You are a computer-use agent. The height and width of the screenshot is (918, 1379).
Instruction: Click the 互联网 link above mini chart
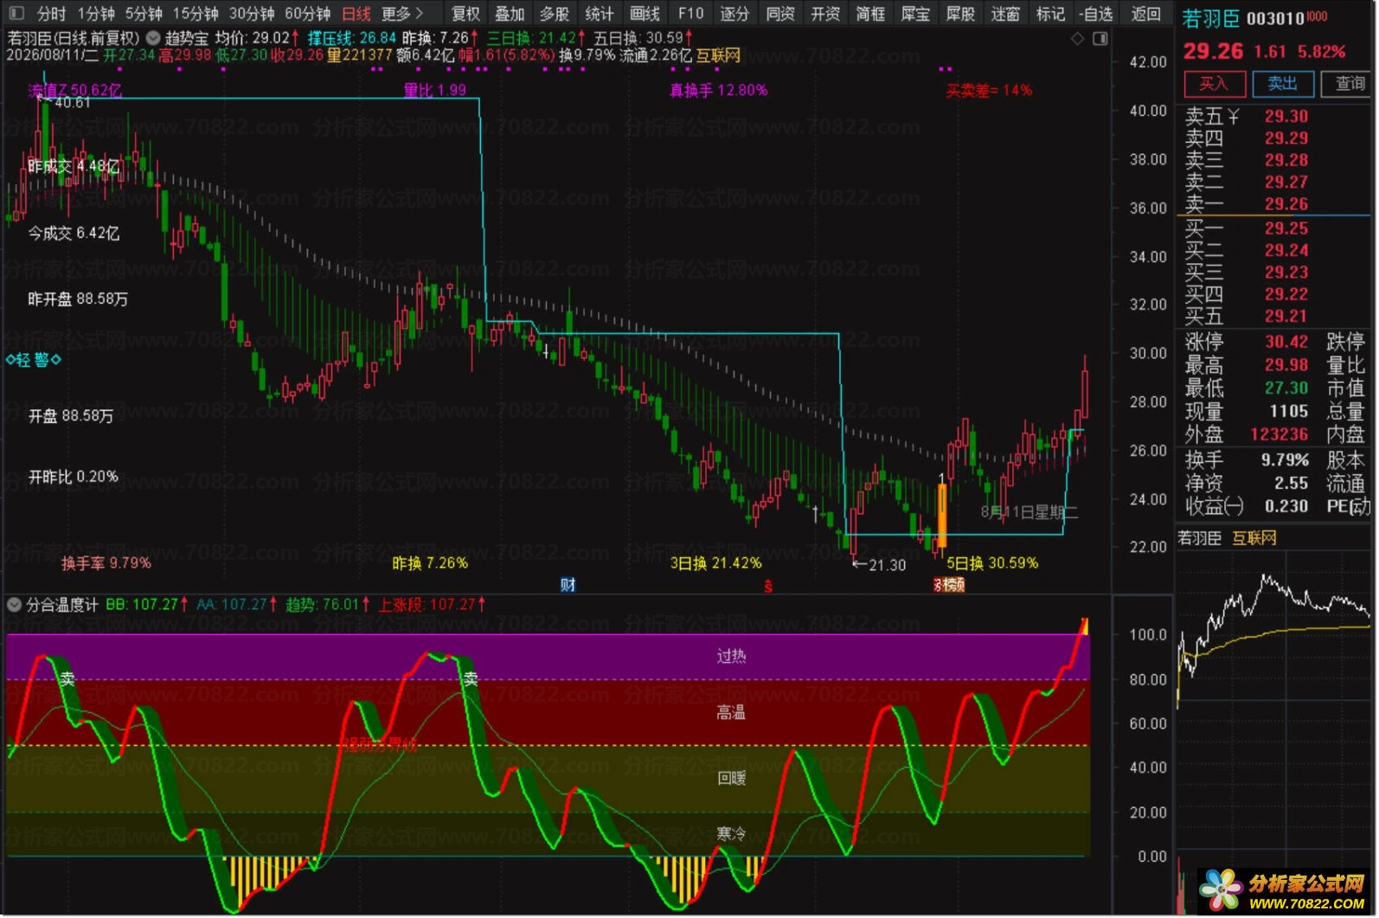point(1254,538)
